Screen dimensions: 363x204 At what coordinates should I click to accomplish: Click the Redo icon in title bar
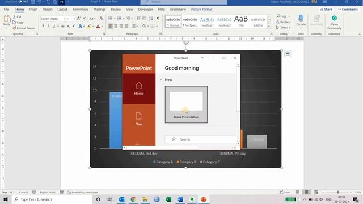48,2
